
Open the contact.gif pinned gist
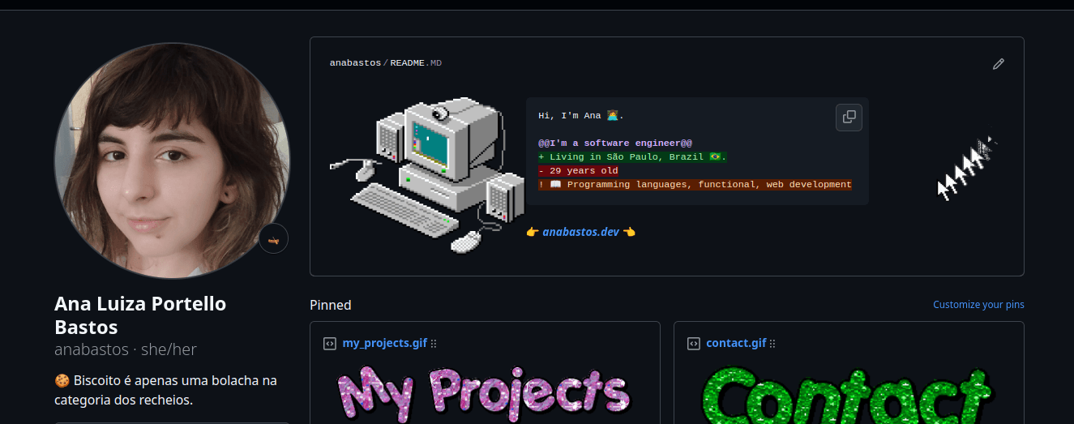tap(736, 343)
